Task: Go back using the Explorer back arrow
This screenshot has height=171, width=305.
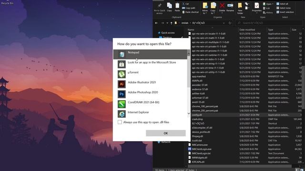Action: [x=157, y=23]
